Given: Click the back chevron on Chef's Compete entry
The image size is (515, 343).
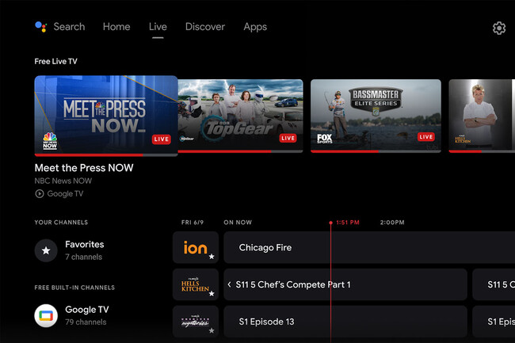Looking at the screenshot, I should (x=229, y=284).
